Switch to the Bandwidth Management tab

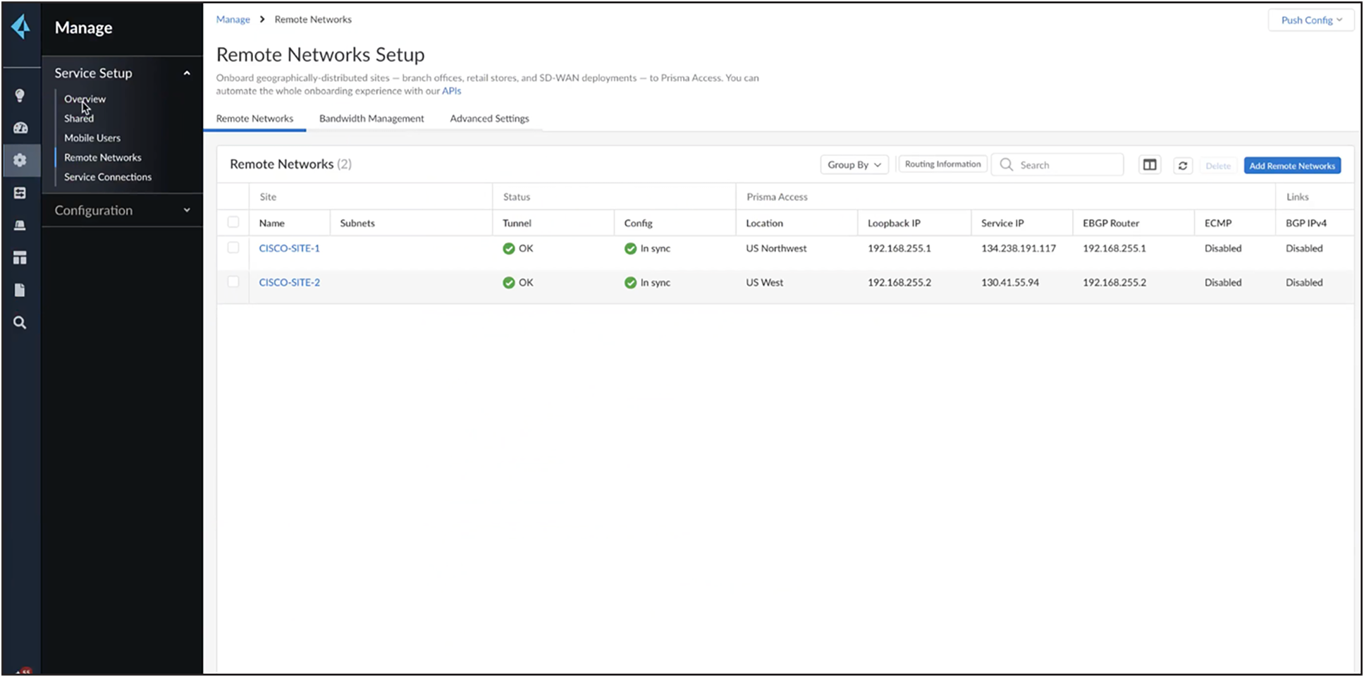tap(371, 118)
